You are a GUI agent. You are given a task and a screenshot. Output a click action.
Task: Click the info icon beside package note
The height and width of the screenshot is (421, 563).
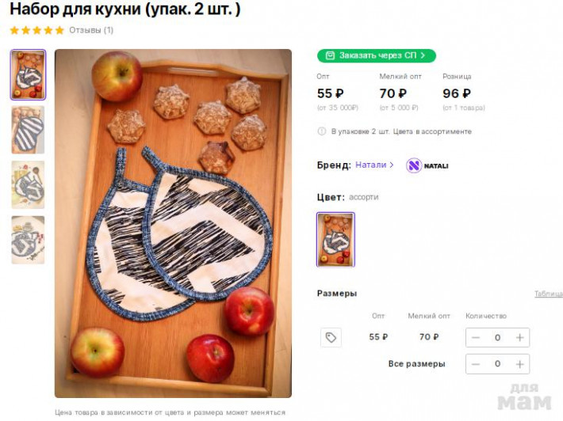coord(322,131)
